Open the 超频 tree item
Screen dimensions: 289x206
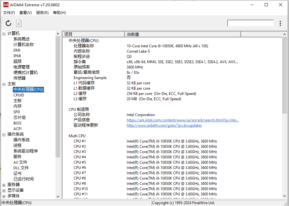click(17, 61)
